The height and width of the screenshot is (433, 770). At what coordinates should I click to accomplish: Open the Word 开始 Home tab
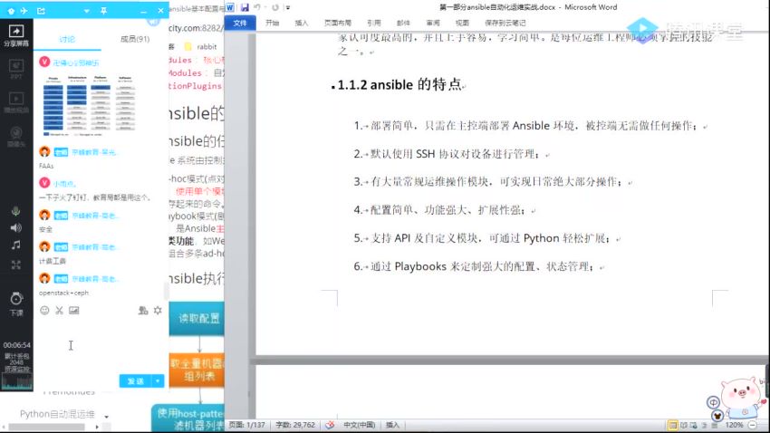pos(273,23)
